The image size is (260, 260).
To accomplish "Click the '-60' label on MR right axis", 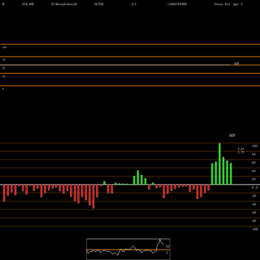I will [x=254, y=213].
